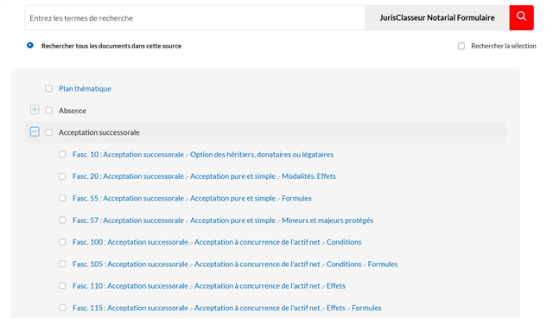The width and height of the screenshot is (553, 319).
Task: Open Fasc. 100 actif net Conditions link
Action: coord(217,242)
